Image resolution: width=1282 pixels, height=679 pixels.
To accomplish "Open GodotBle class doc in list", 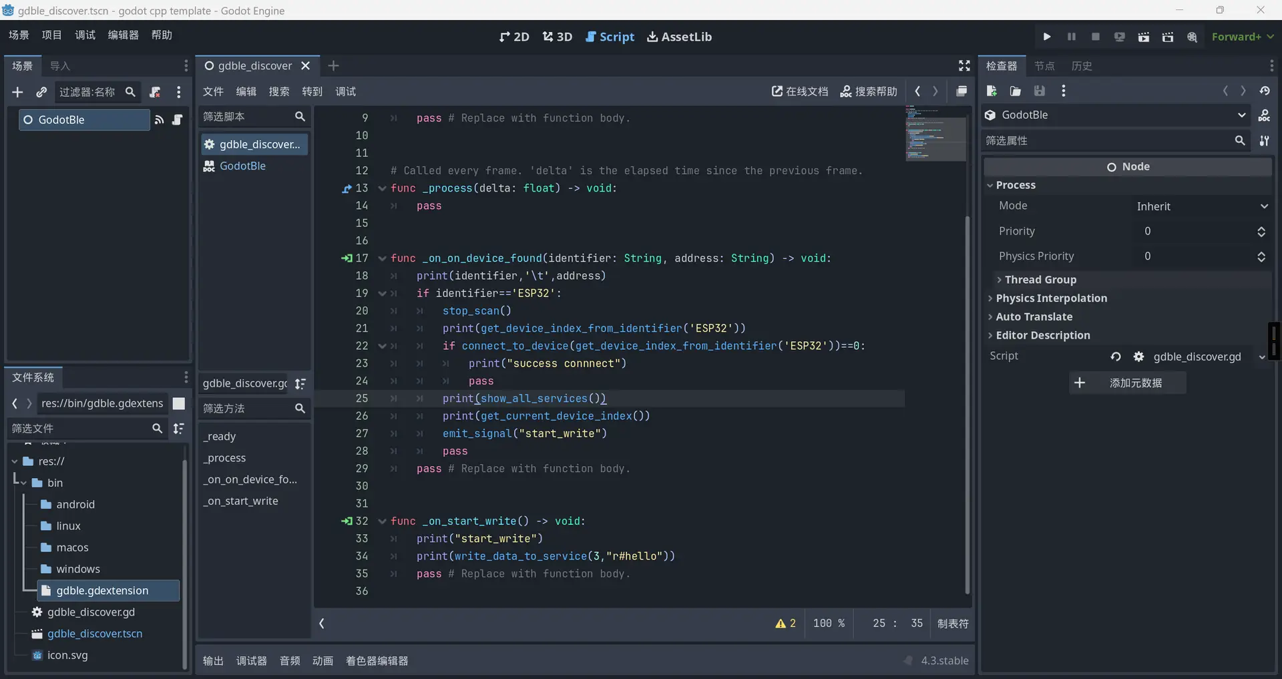I will click(x=254, y=166).
